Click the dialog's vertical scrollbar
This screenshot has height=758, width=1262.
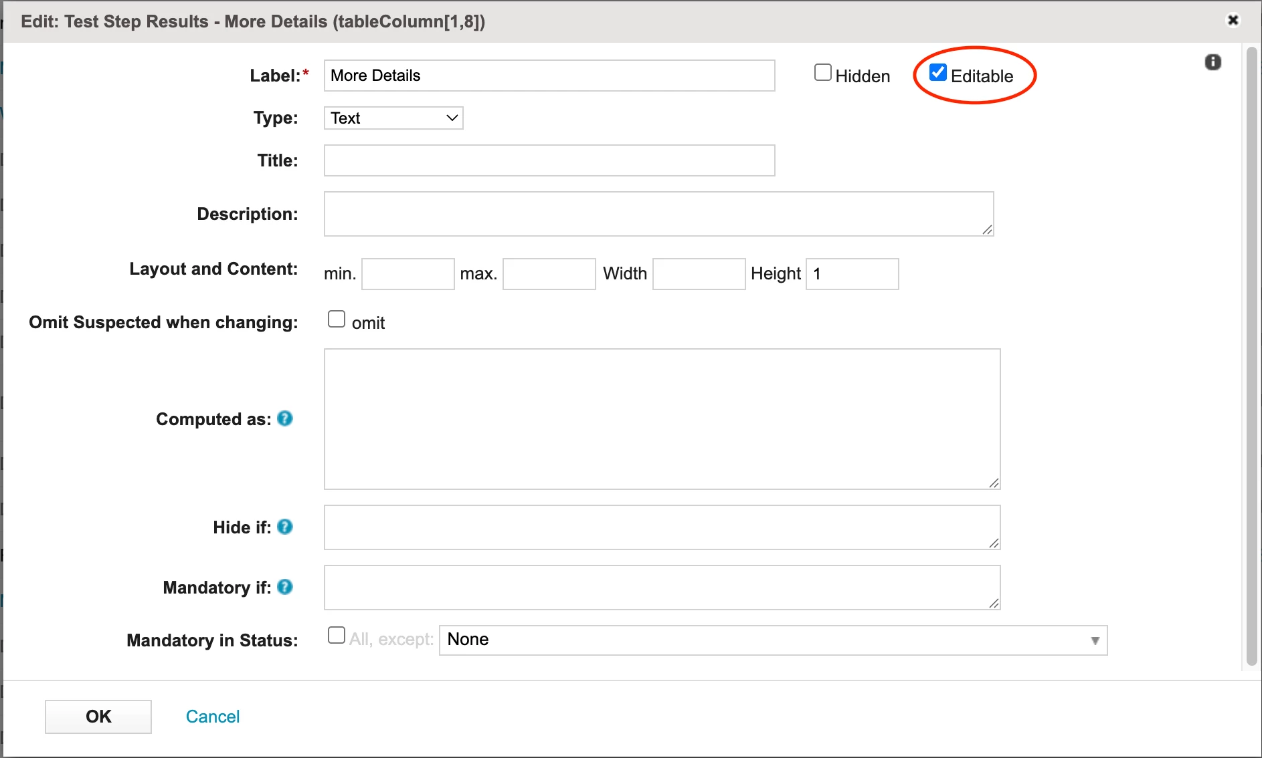[1253, 356]
